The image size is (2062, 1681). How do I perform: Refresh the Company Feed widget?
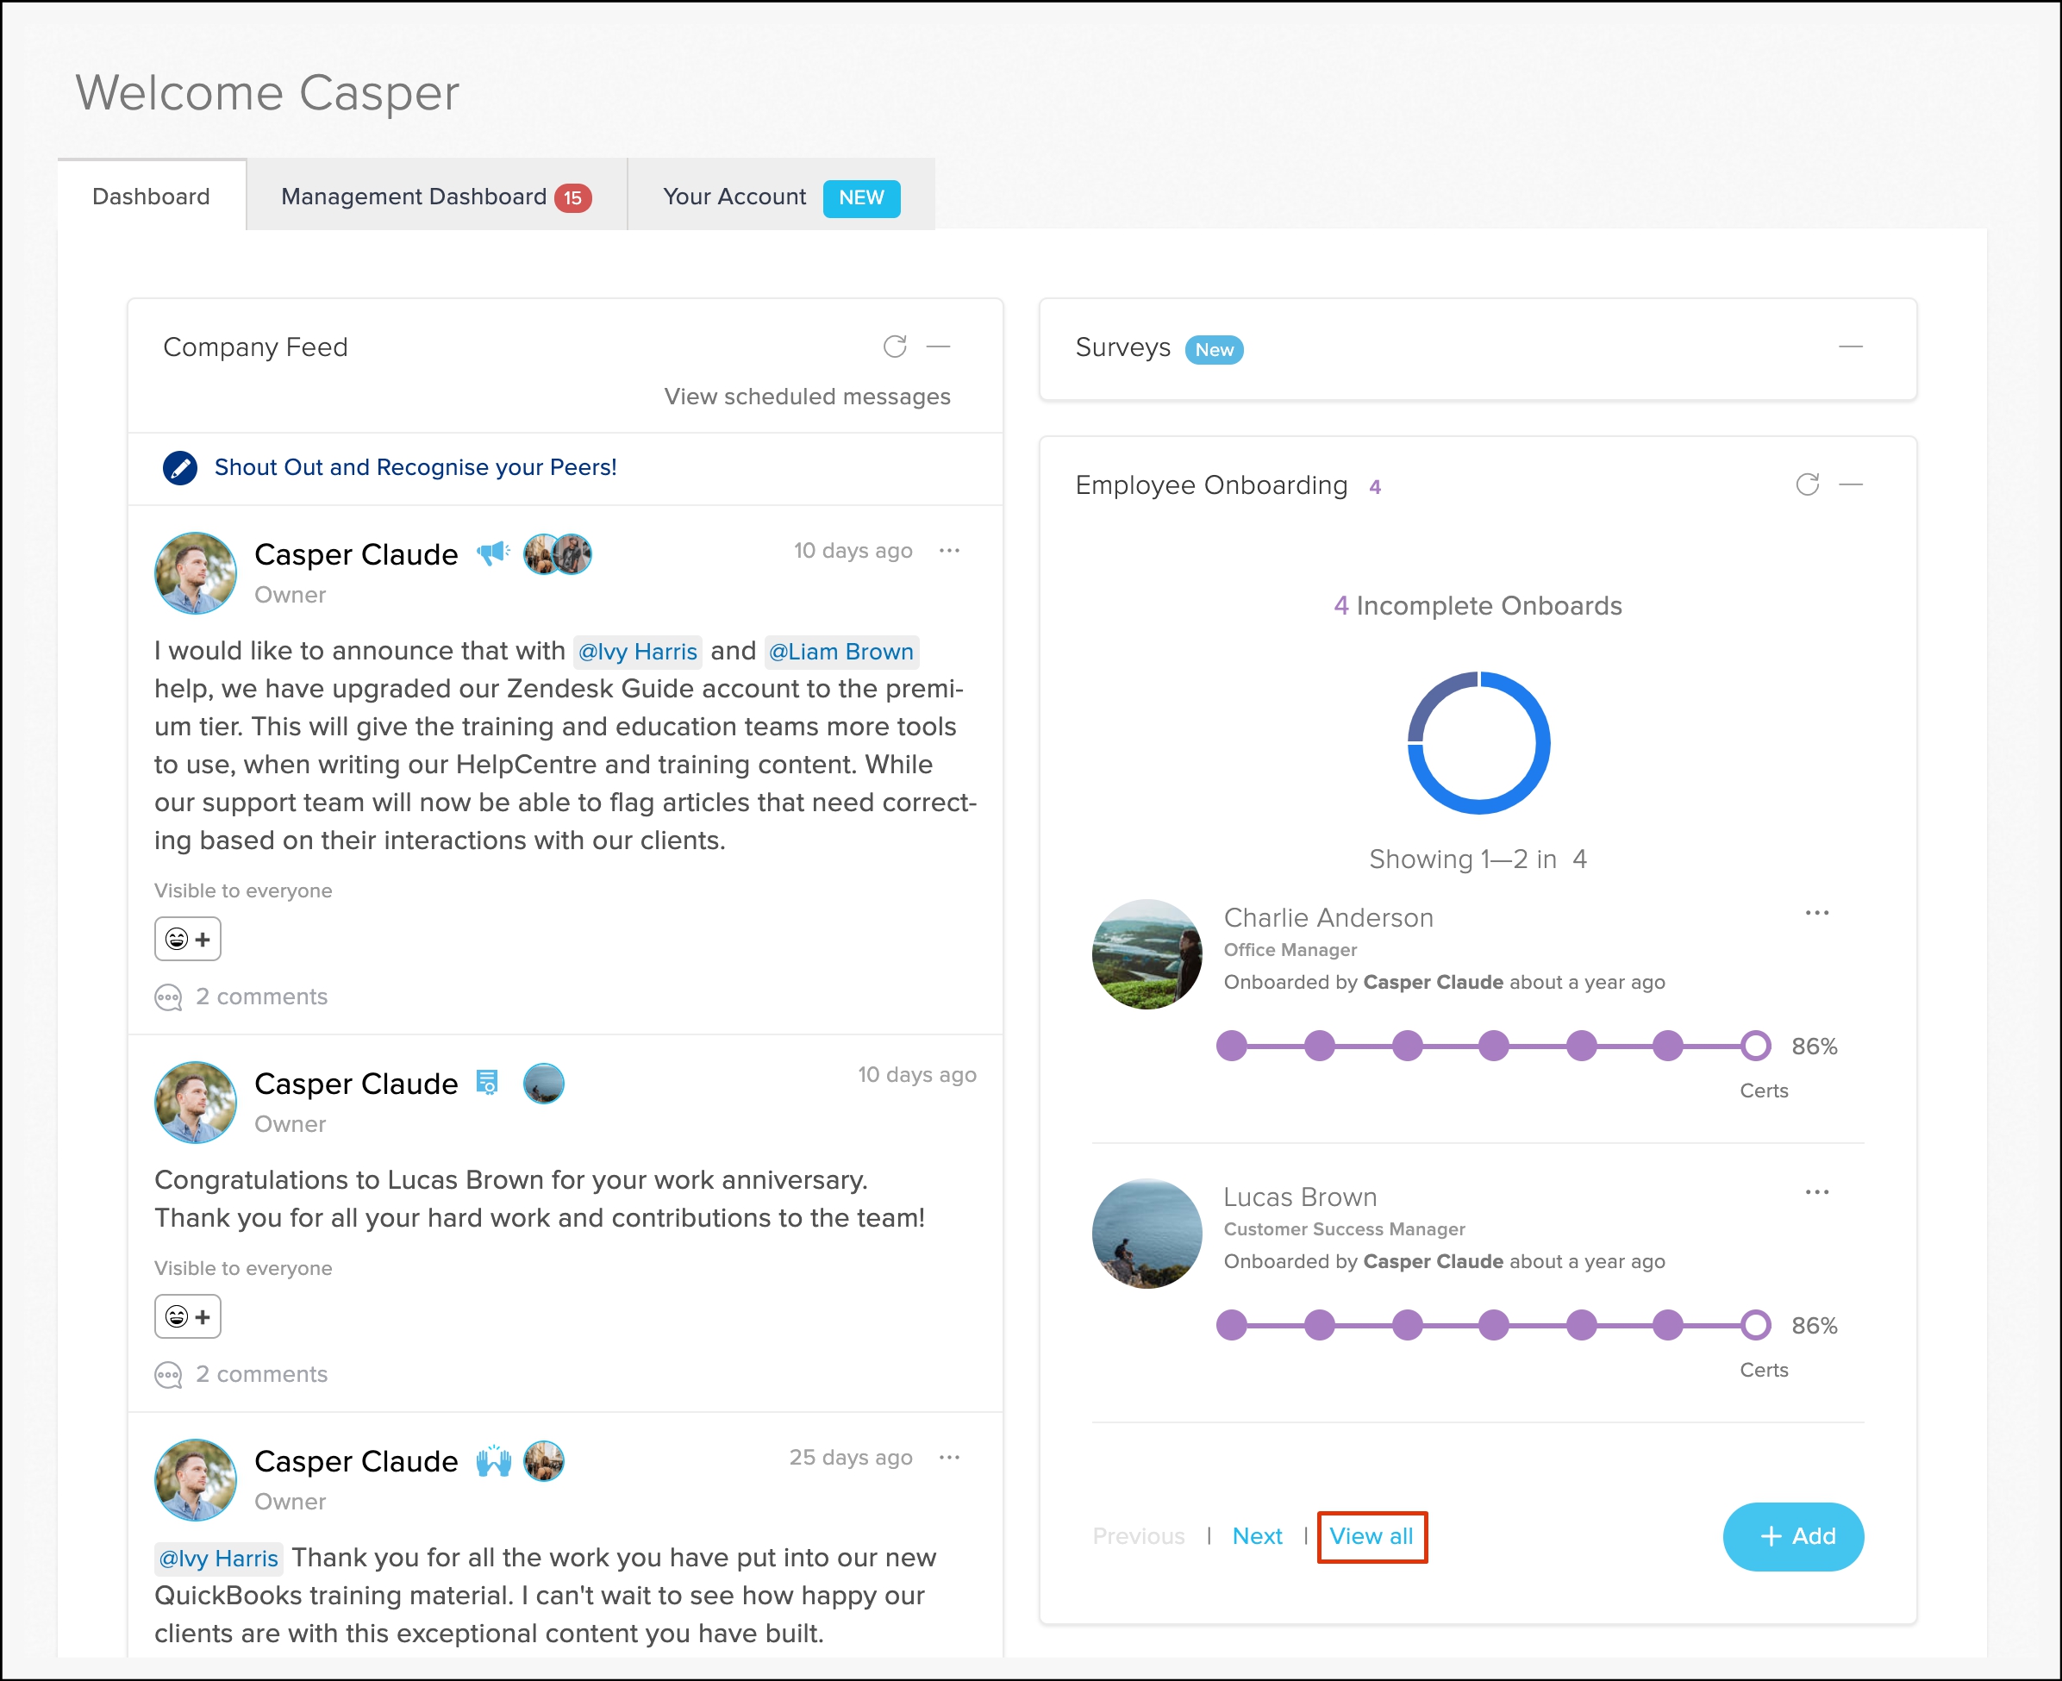[x=895, y=347]
